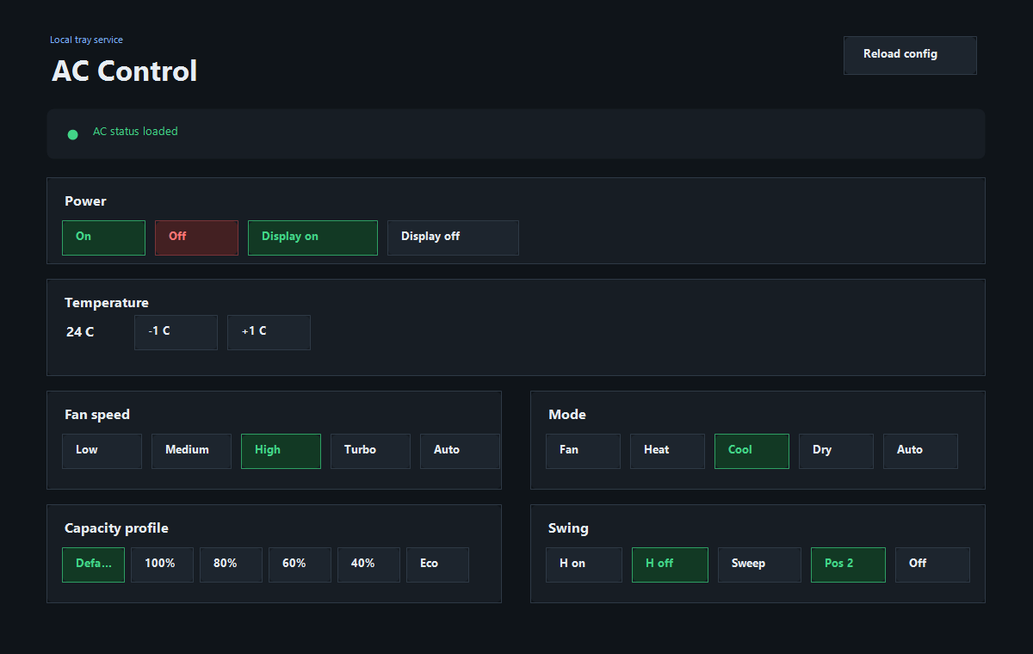Choose Dry mode
Image resolution: width=1033 pixels, height=654 pixels.
(x=836, y=451)
